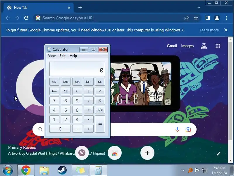Open Google apps grid
The image size is (234, 176).
tap(218, 46)
